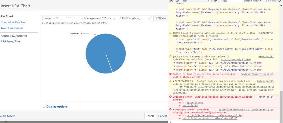Click the '5 hidden' messages indicator
The image size is (283, 123).
271,1
